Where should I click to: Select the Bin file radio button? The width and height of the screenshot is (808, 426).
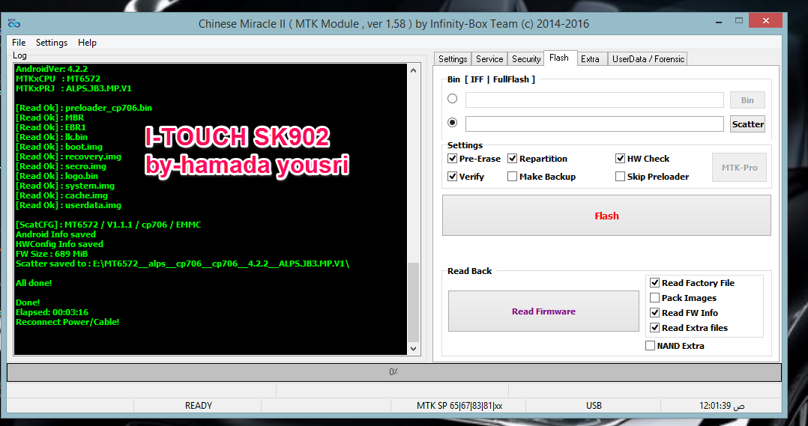tap(453, 98)
